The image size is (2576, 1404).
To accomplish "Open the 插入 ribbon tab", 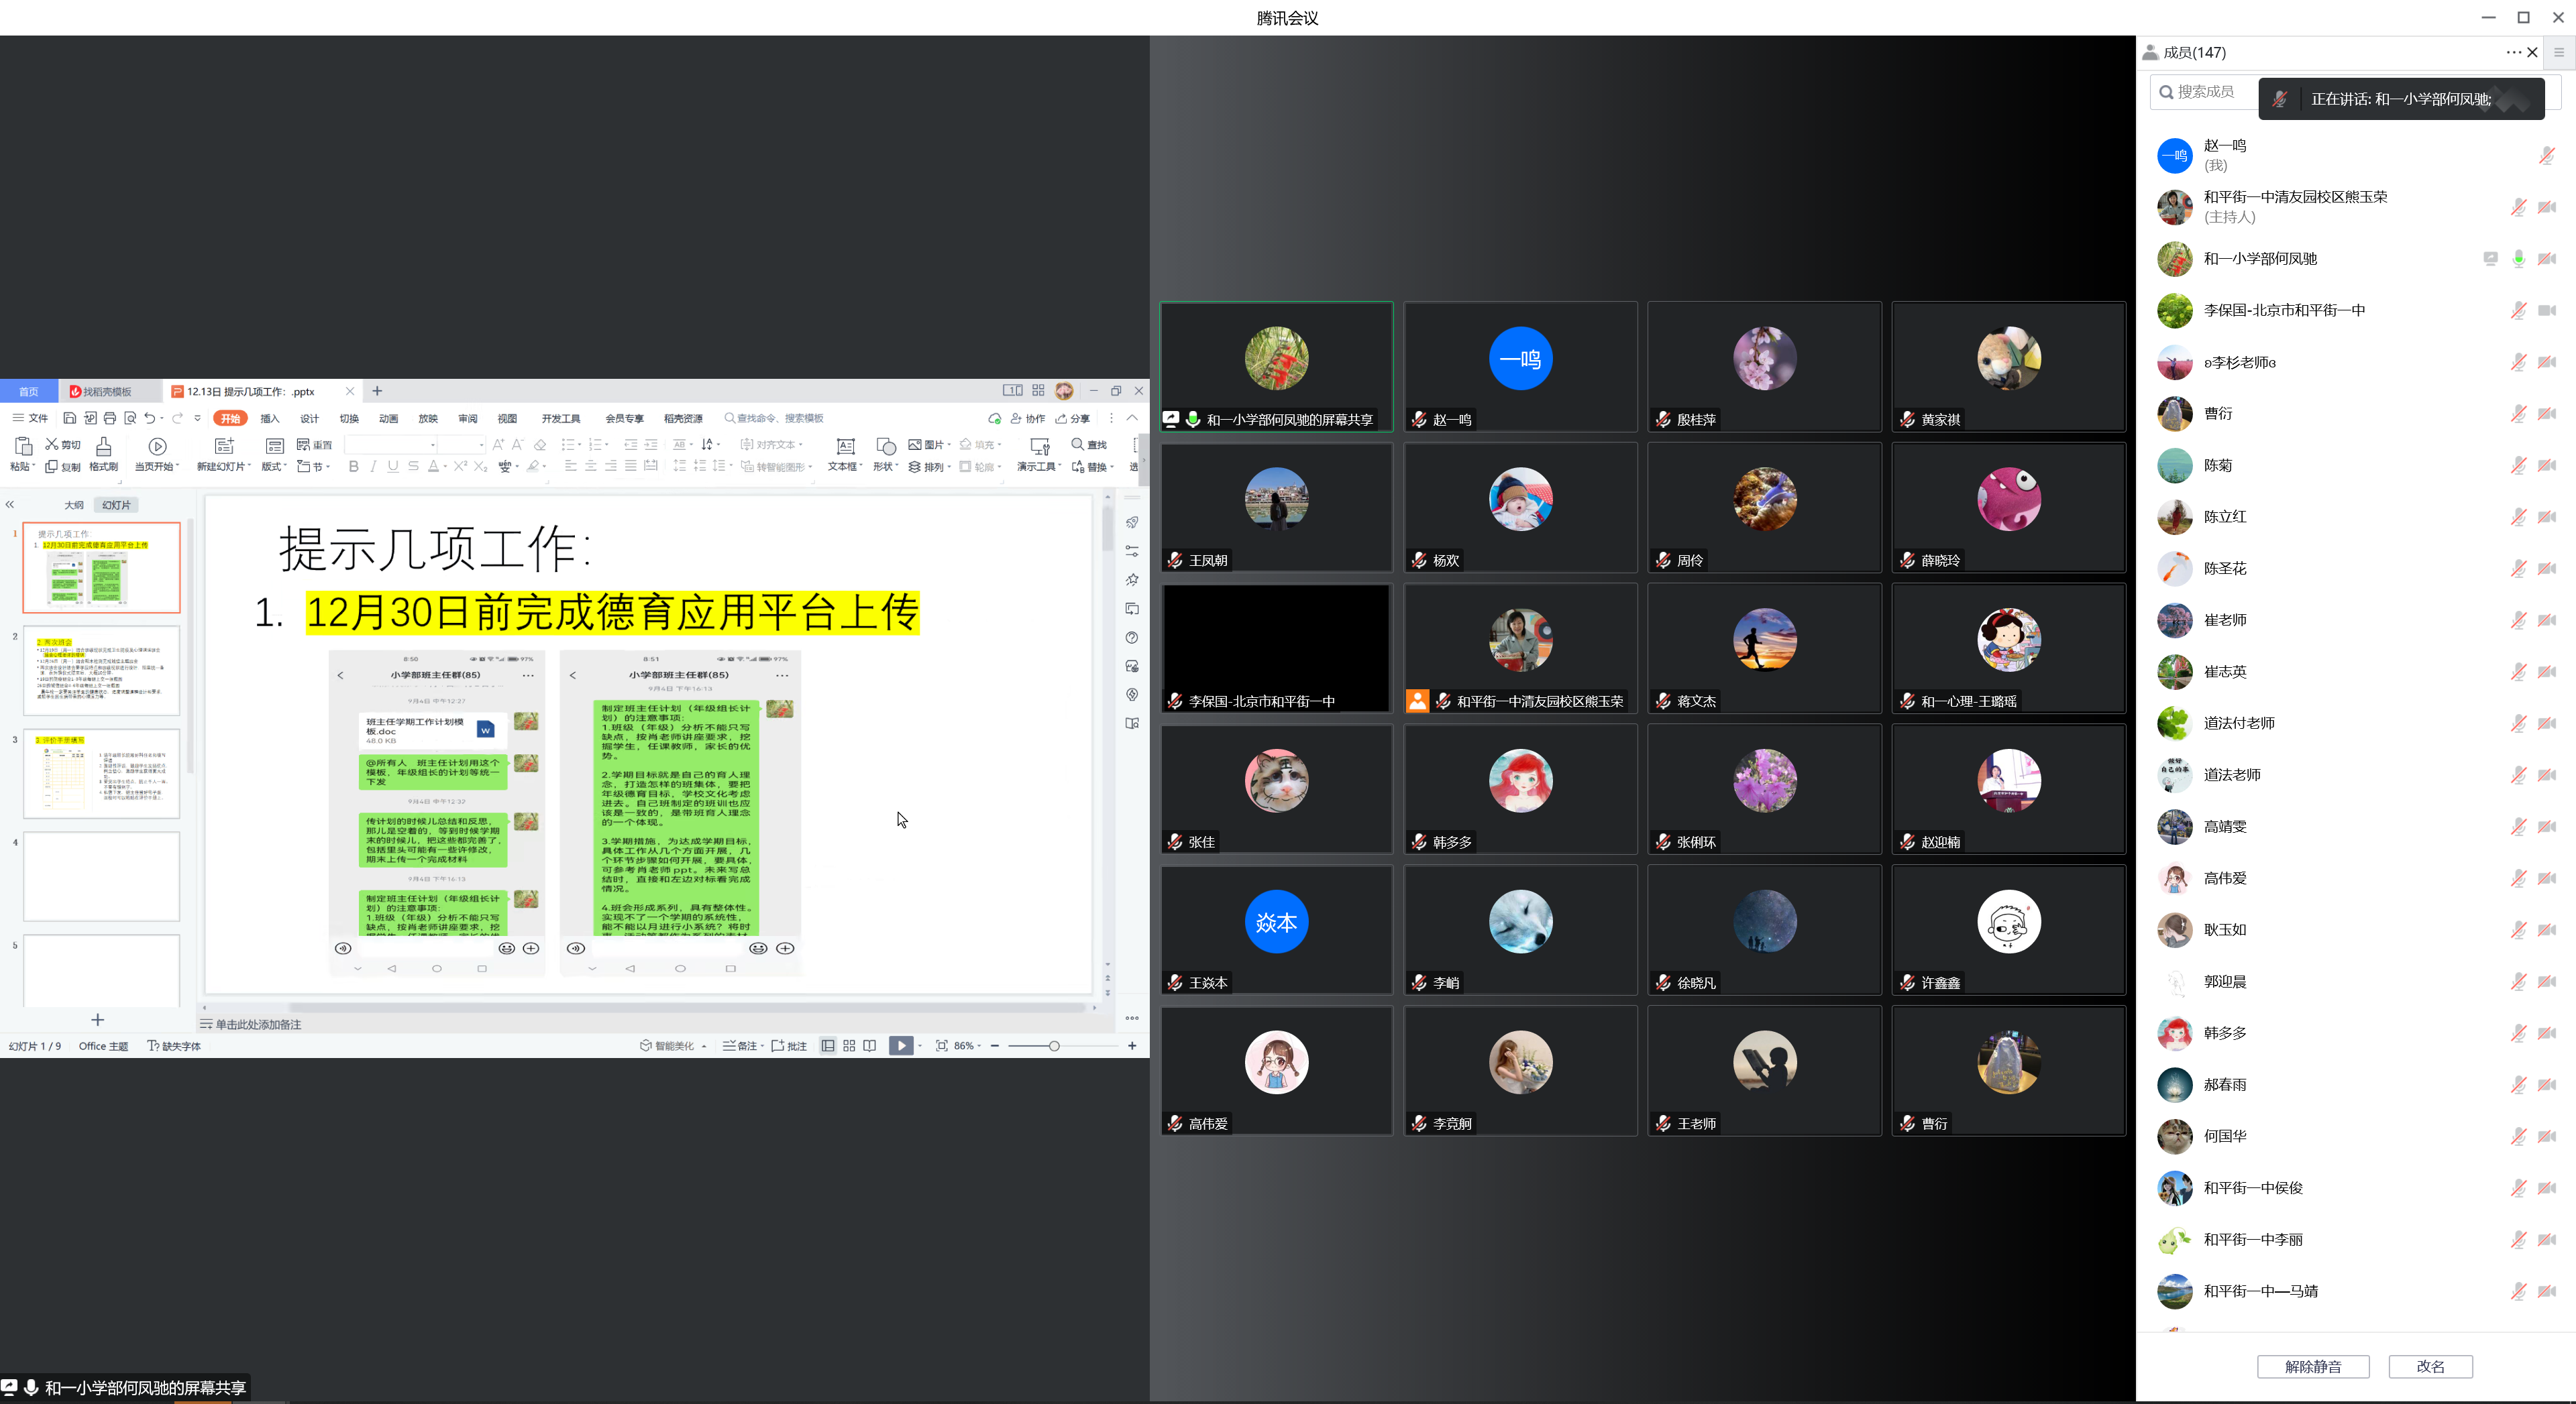I will click(x=270, y=418).
